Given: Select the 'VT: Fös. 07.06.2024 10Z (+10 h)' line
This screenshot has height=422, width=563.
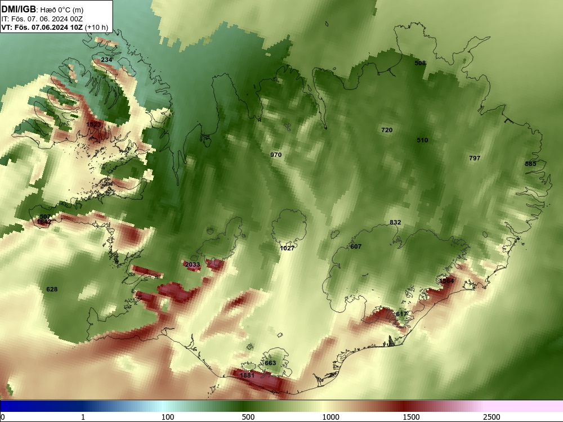Looking at the screenshot, I should (55, 27).
